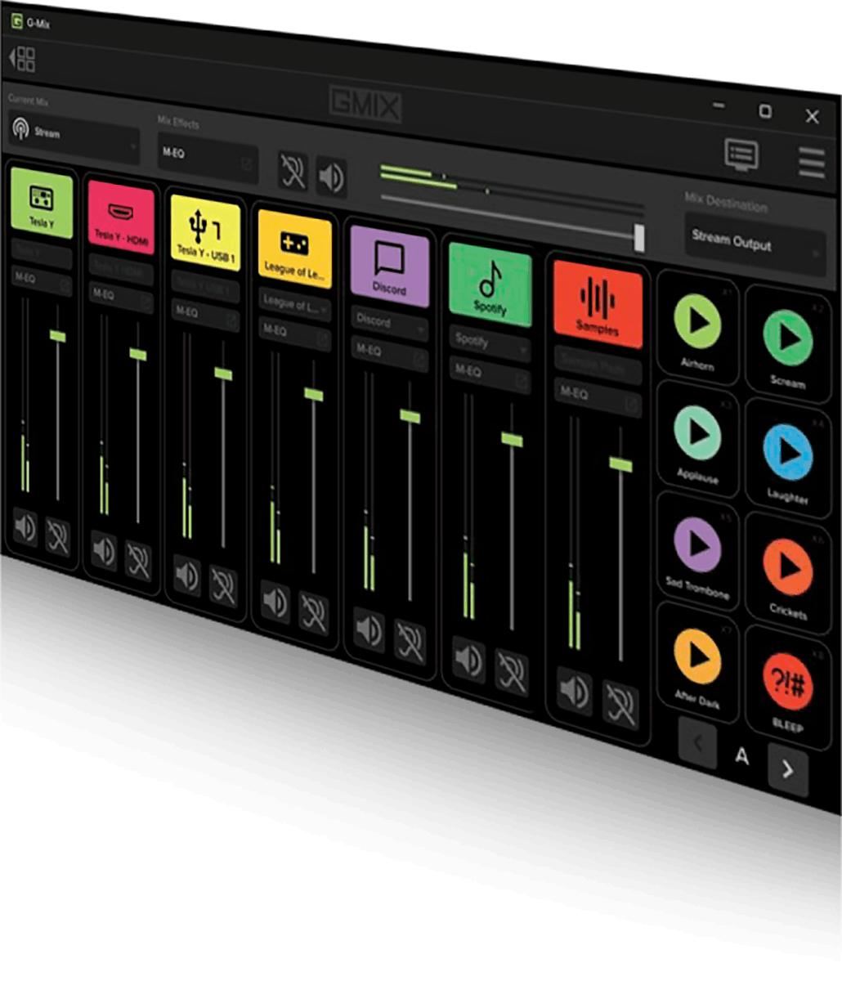Open the Spotify source dropdown

(x=489, y=341)
